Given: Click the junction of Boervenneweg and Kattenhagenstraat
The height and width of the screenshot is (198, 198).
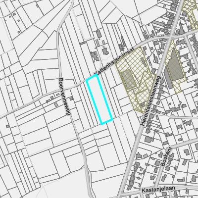Looking at the screenshot, I should point(61,90).
